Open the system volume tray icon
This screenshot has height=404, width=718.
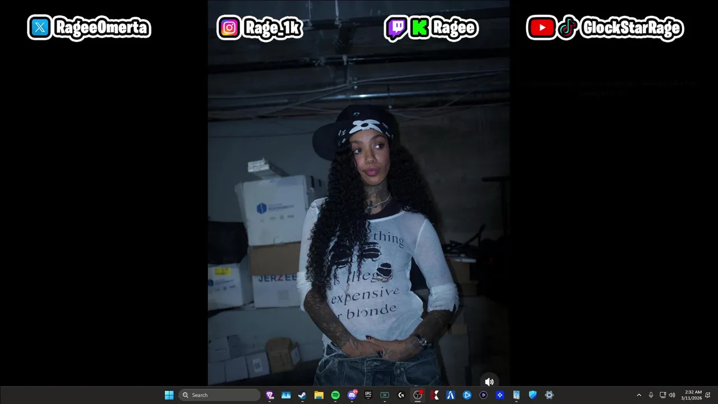pos(672,395)
